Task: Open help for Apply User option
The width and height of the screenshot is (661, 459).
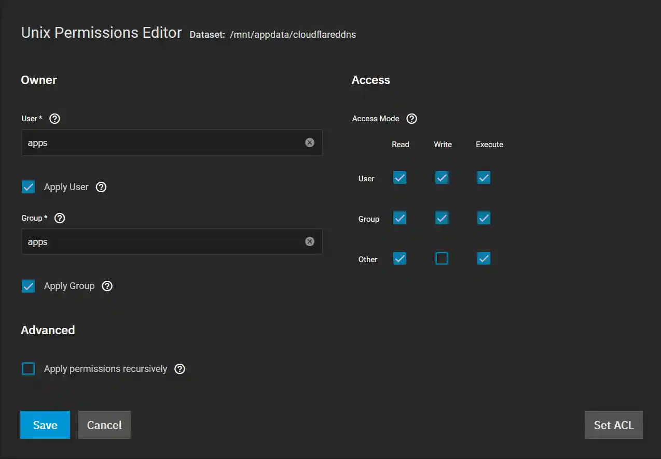Action: 101,187
